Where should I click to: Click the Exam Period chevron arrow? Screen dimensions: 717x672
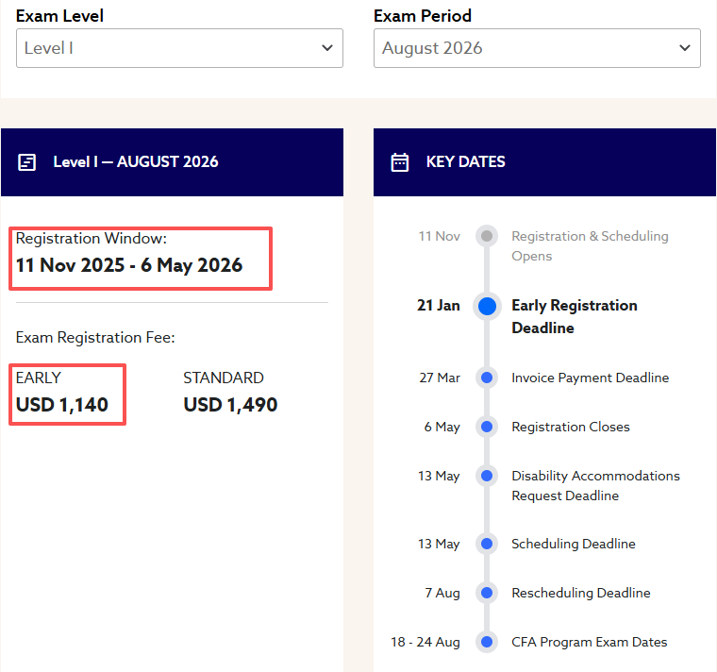685,48
